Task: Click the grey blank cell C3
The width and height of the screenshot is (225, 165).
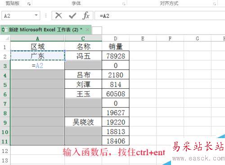Action: (x=83, y=65)
